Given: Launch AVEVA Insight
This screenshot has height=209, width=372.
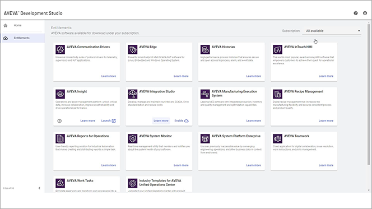Looking at the screenshot, I should click(x=109, y=121).
